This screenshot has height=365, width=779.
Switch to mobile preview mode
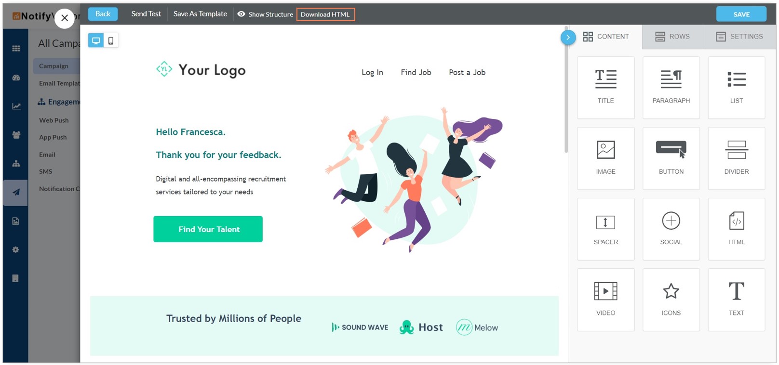pos(111,40)
